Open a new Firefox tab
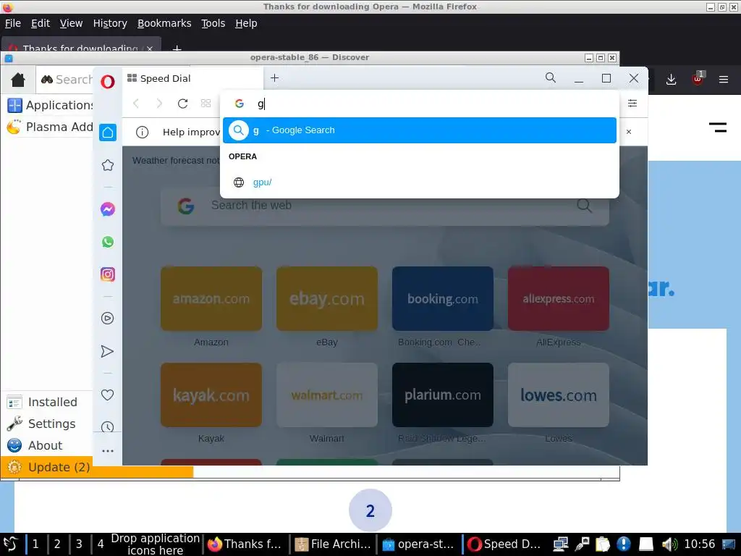Image resolution: width=741 pixels, height=556 pixels. [x=177, y=48]
